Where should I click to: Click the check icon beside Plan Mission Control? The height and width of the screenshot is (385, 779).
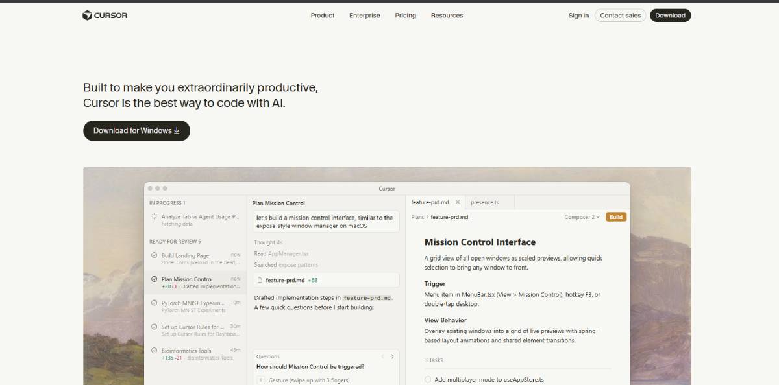coord(154,279)
